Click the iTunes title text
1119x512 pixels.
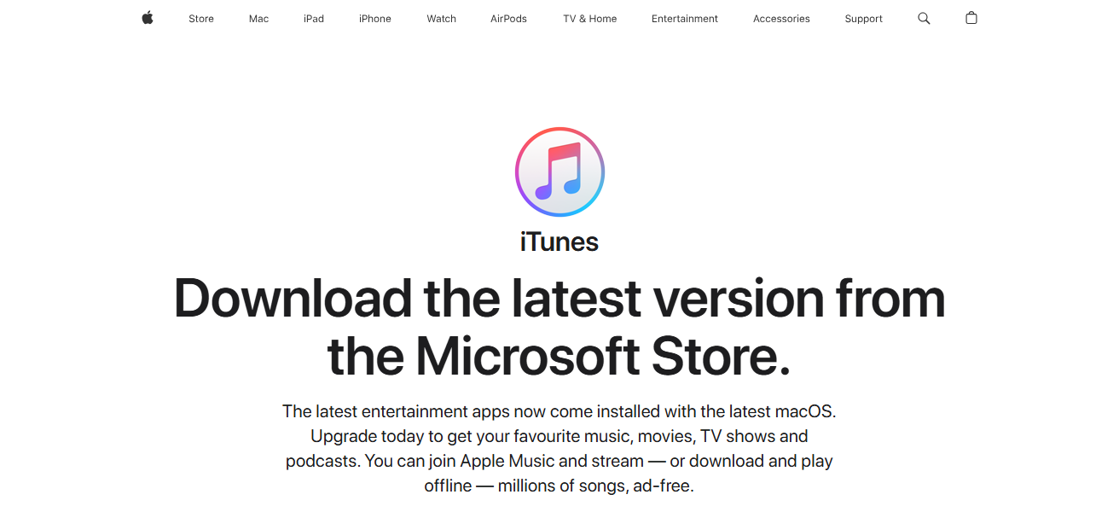click(559, 242)
